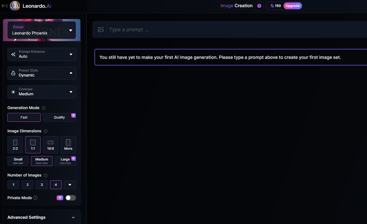Image resolution: width=367 pixels, height=224 pixels.
Task: Select Quality generation mode
Action: click(59, 117)
